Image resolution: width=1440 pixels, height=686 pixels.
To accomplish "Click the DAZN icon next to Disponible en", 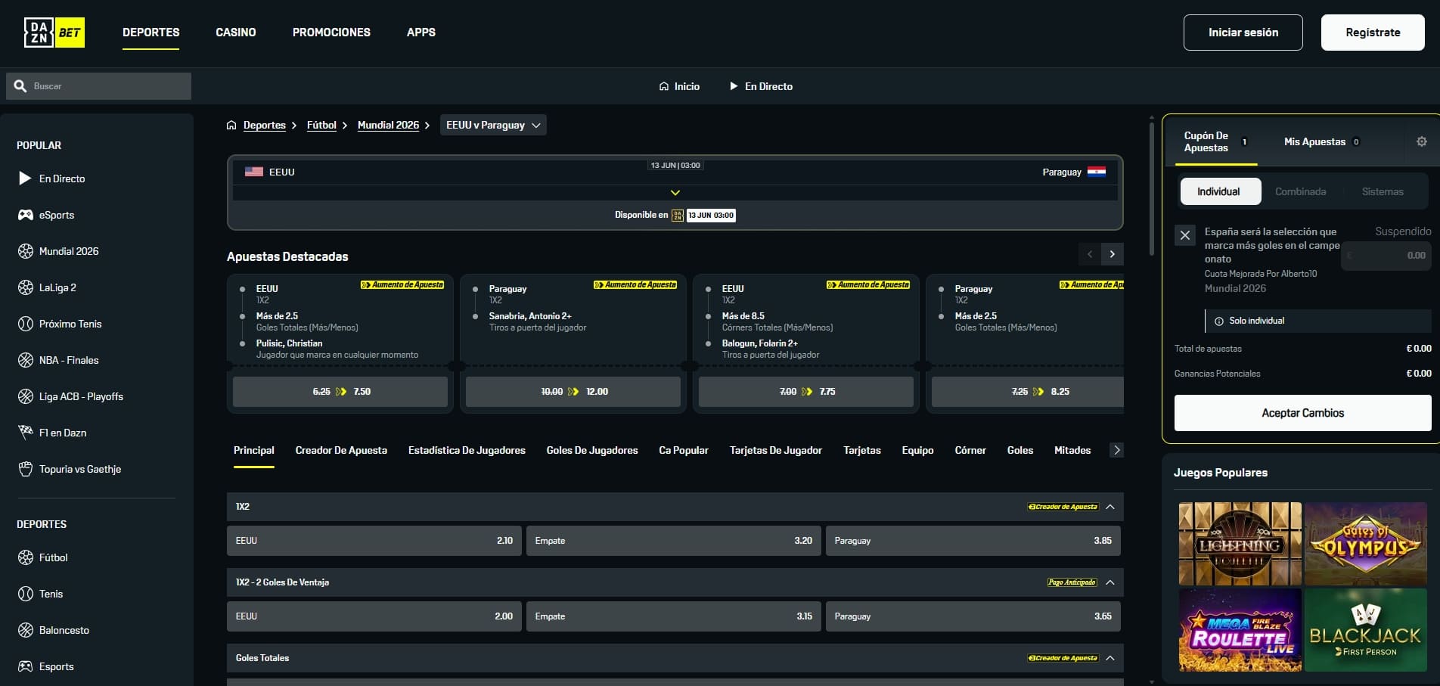I will [678, 216].
